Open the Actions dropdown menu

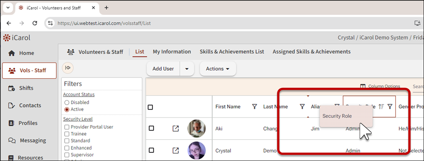pyautogui.click(x=217, y=69)
